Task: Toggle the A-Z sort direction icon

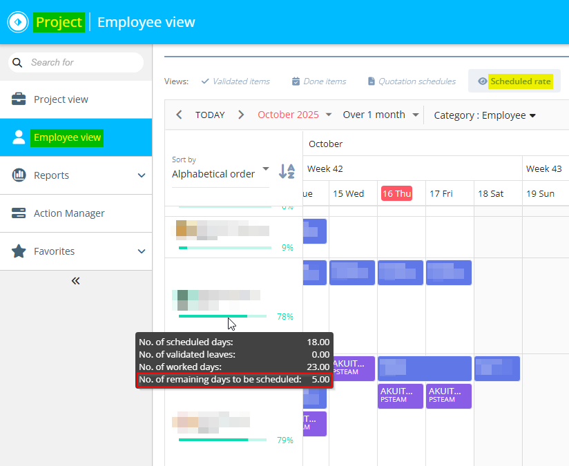Action: (287, 171)
